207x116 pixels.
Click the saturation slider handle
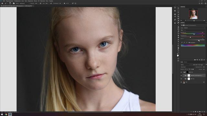click(x=190, y=37)
